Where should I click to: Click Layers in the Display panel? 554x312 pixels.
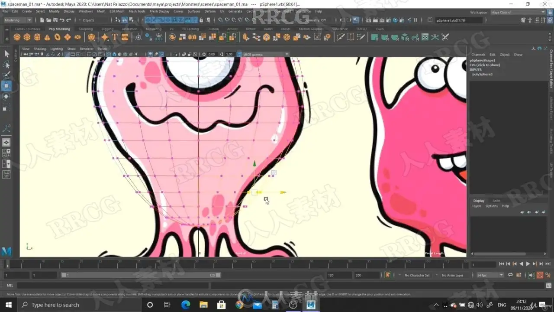[x=477, y=206]
